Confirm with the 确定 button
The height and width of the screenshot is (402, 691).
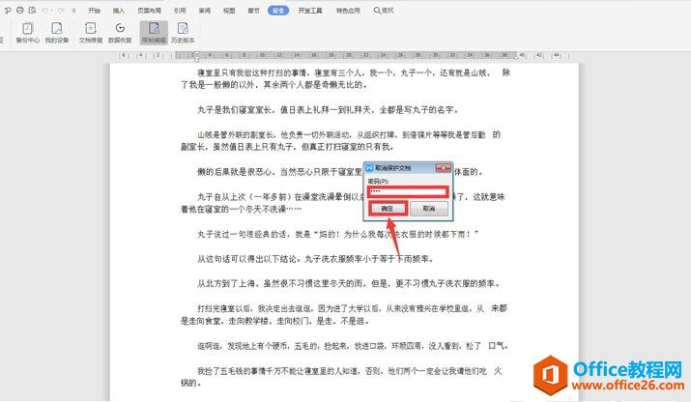(x=388, y=209)
